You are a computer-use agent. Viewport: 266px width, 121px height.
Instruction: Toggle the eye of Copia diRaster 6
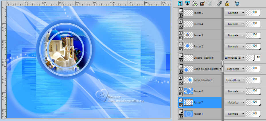[x=181, y=82]
